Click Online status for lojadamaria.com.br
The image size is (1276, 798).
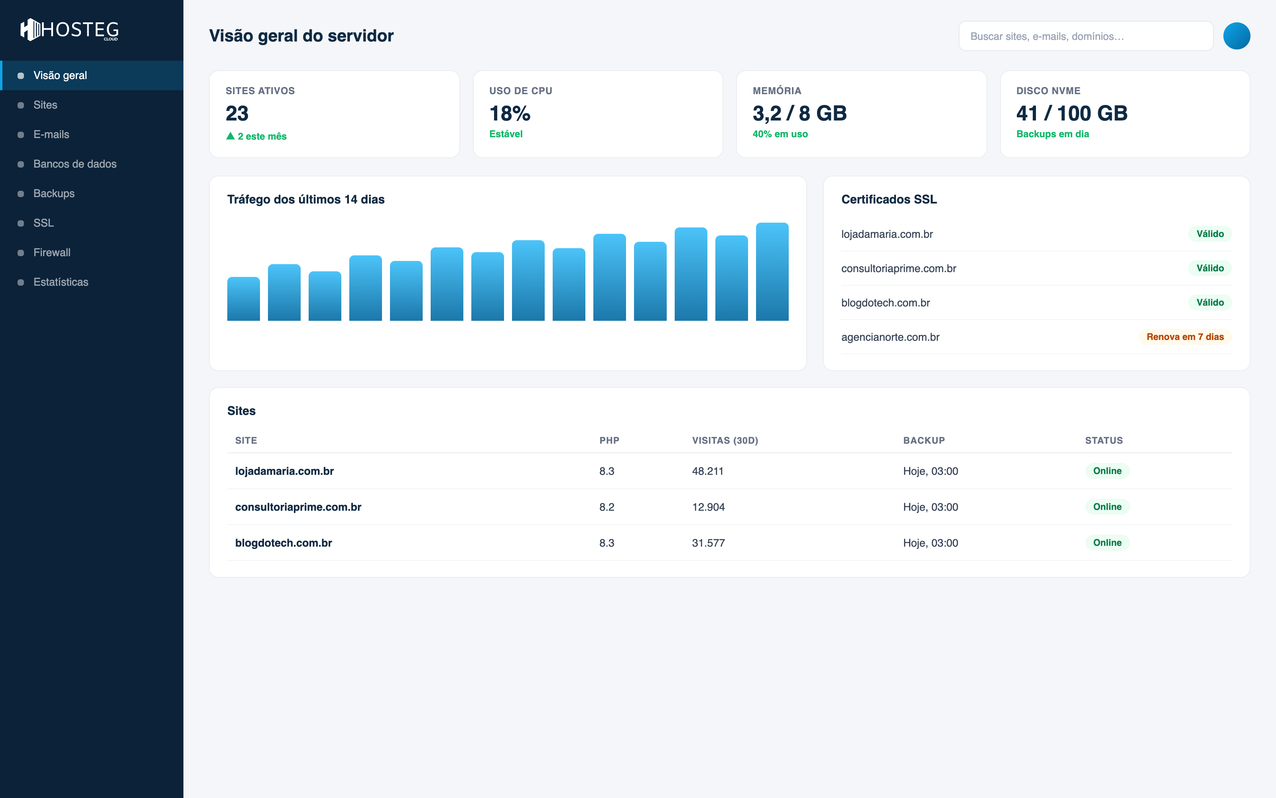[x=1107, y=471]
